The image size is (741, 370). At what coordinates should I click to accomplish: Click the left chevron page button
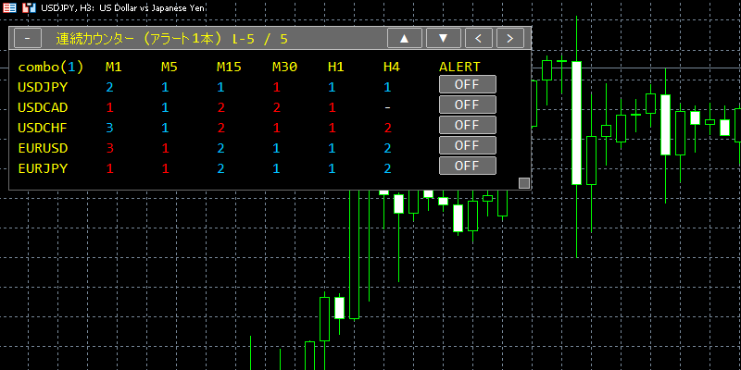(479, 38)
